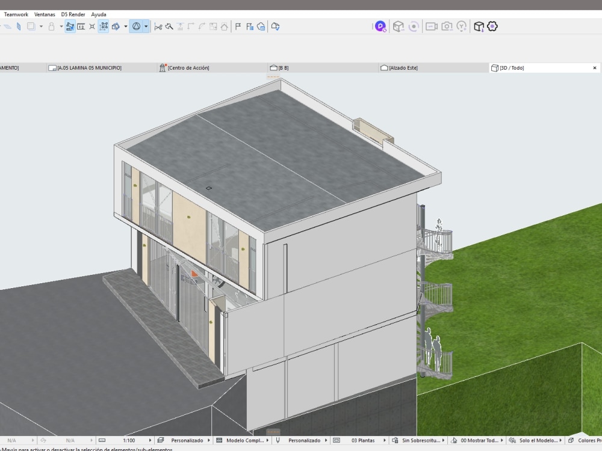Click the D5 video camera icon
Screen dimensions: 602x451
point(432,26)
